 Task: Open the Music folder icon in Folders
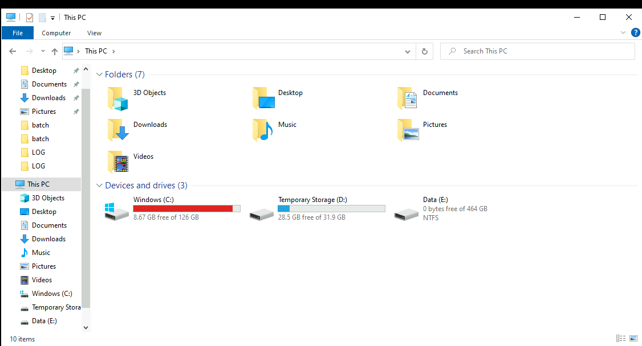263,130
